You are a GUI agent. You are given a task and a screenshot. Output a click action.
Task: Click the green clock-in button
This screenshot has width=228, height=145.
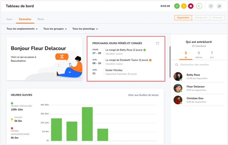point(177,6)
